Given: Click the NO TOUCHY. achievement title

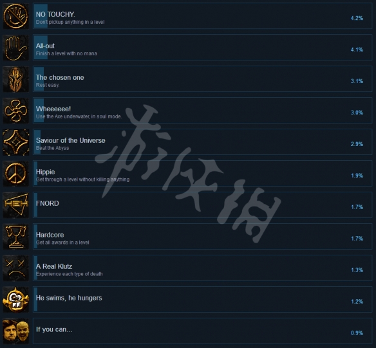Looking at the screenshot, I should 55,14.
